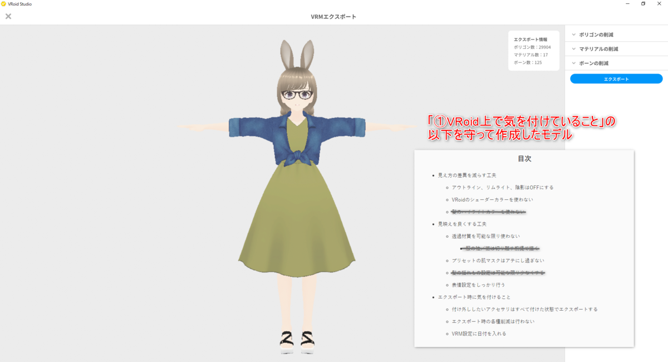Restore down the VRoid Studio window
668x362 pixels.
(643, 3)
